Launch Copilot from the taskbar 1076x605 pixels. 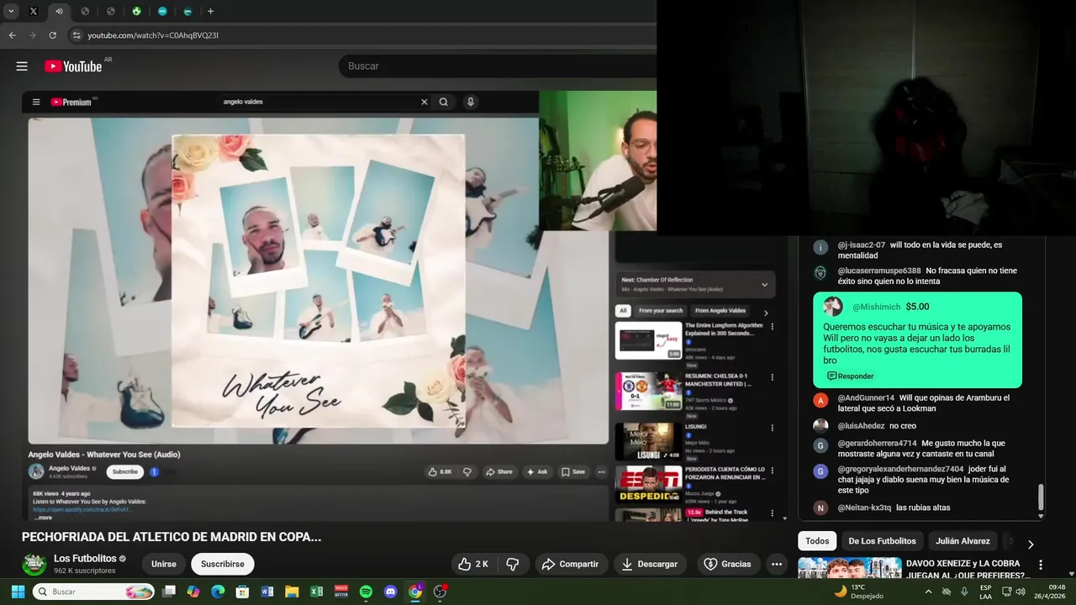[x=193, y=592]
